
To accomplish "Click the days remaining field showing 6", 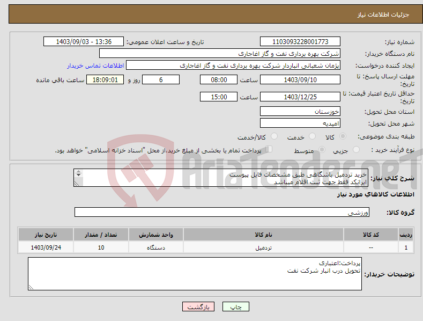I will pos(161,79).
